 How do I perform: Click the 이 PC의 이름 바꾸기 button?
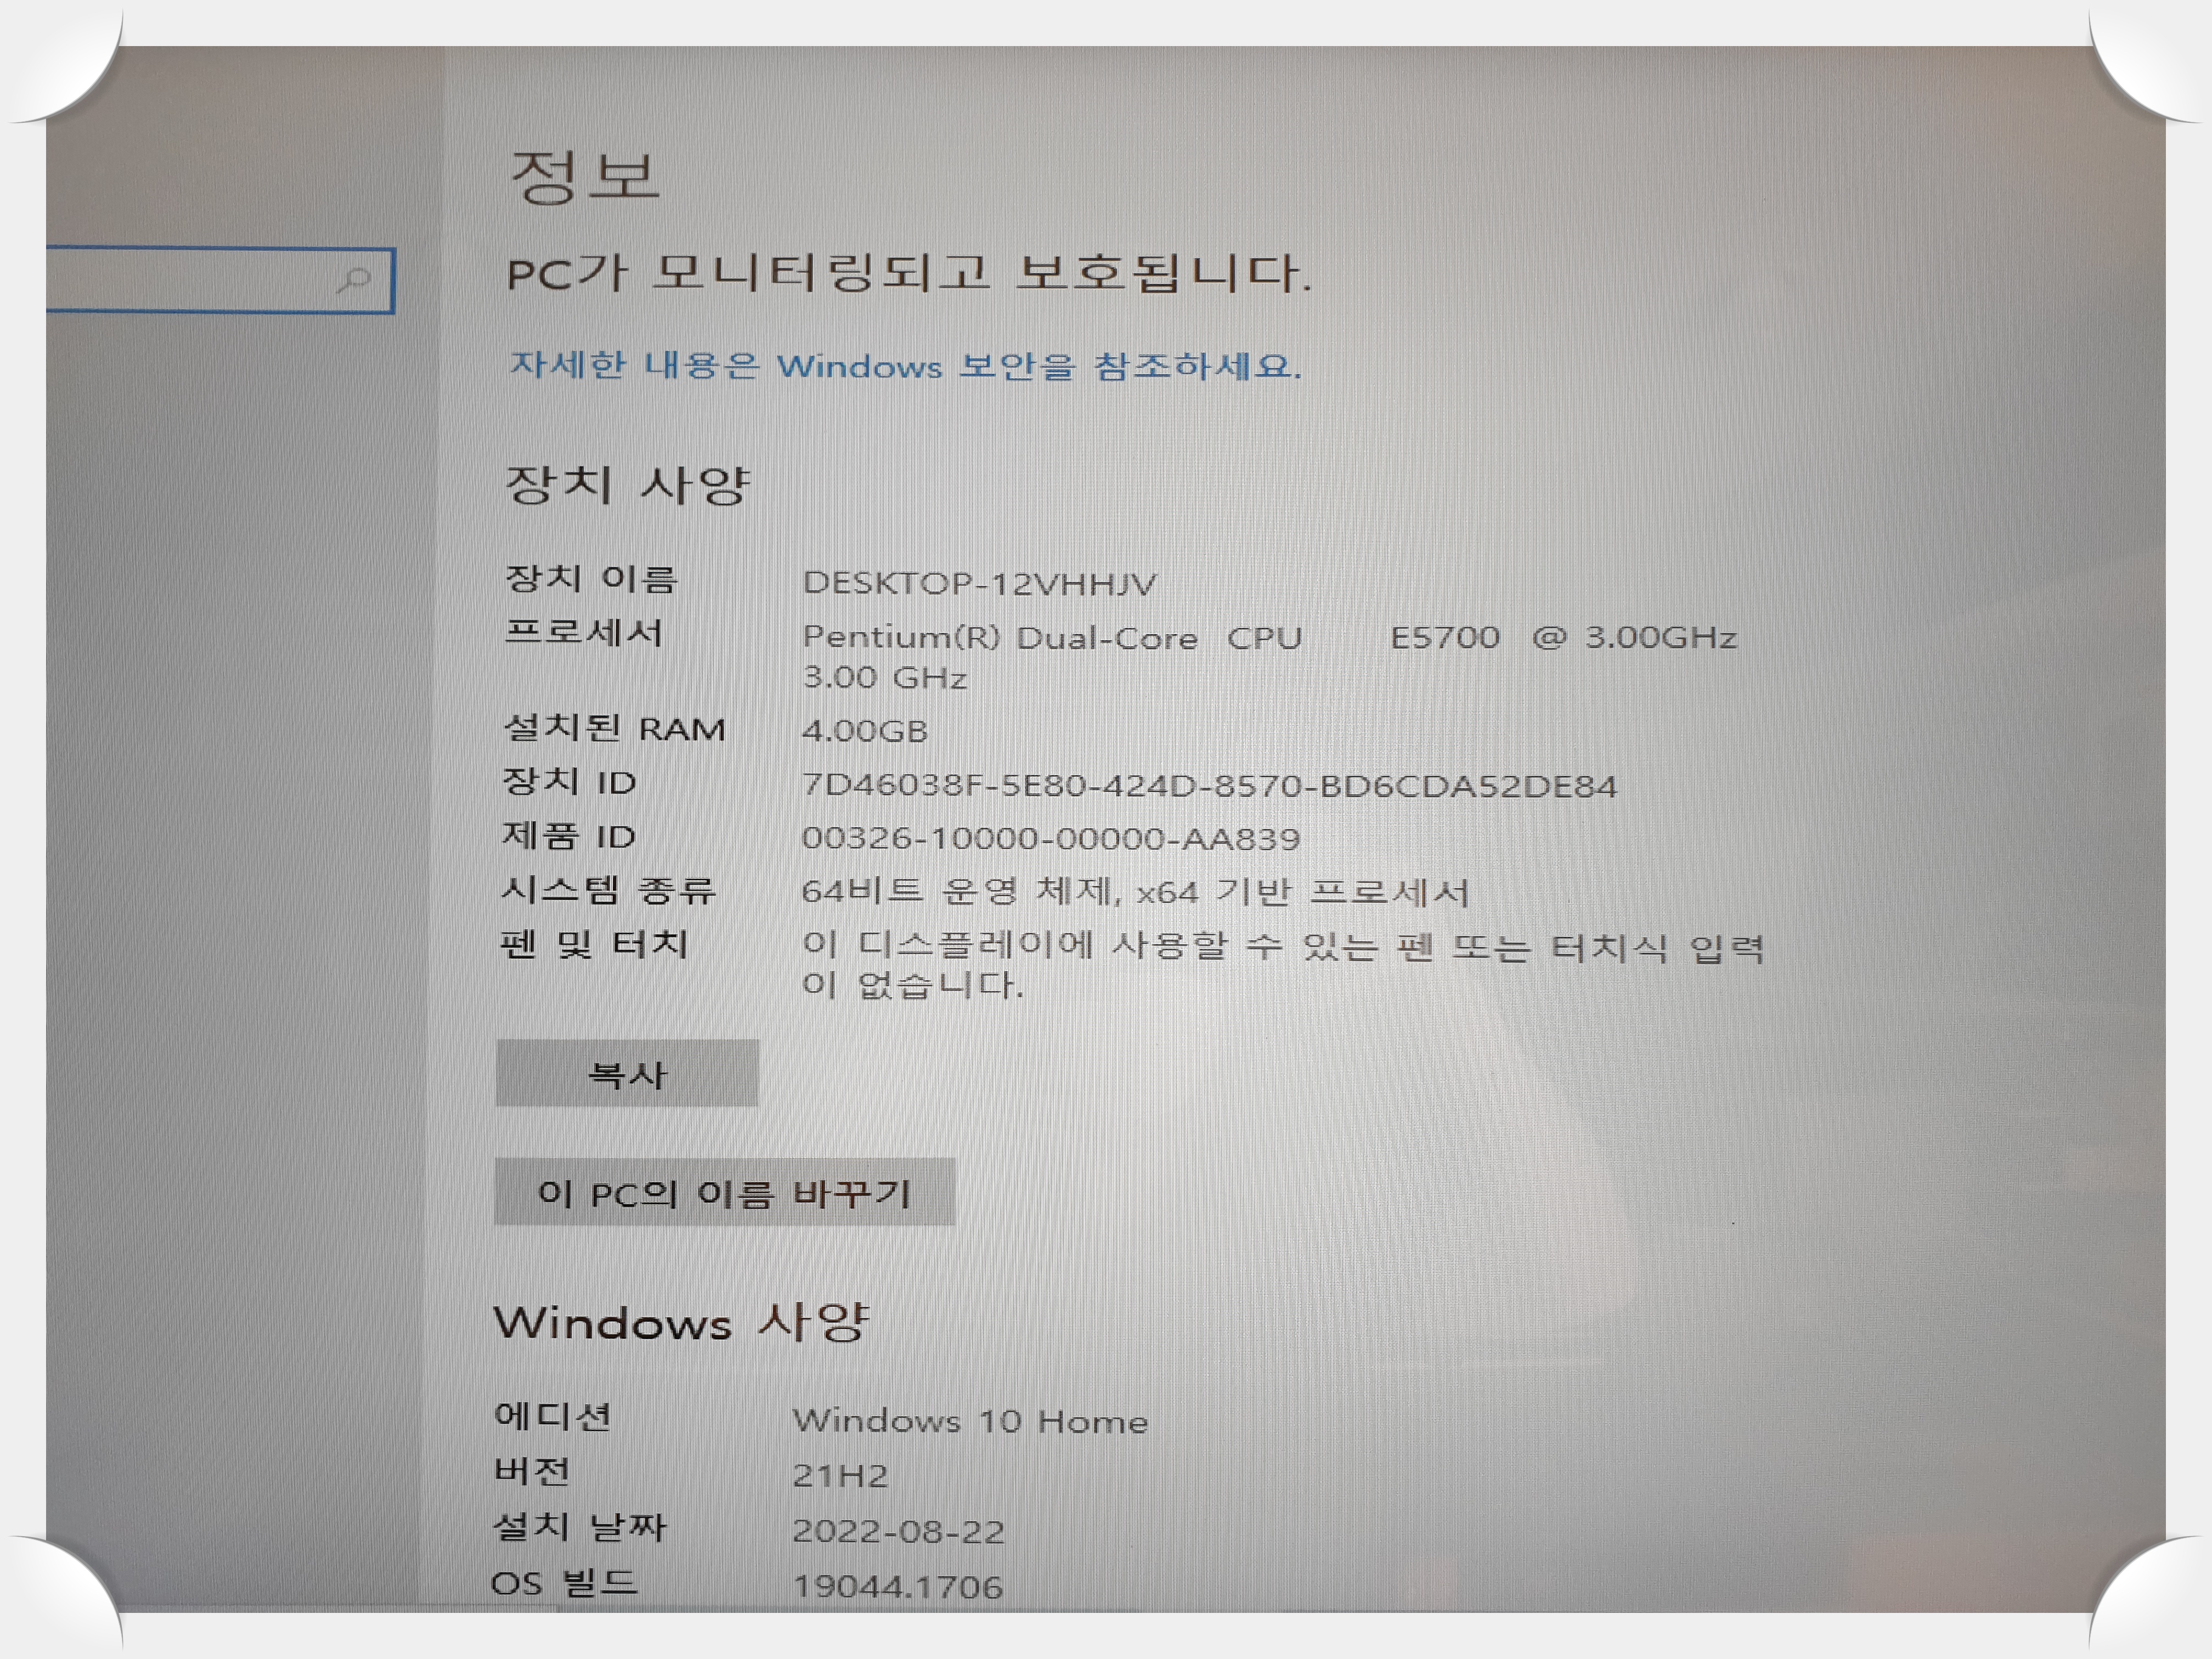click(x=724, y=1192)
